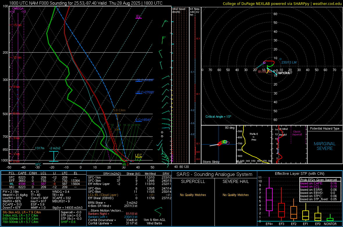Click the OMEGA label on the skew-T
The width and height of the screenshot is (343, 227).
18,8
